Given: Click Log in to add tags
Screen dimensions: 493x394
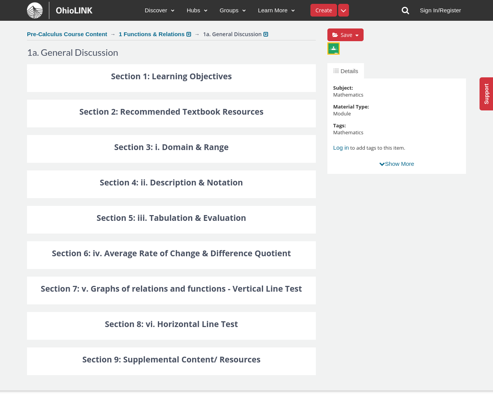Looking at the screenshot, I should [341, 148].
